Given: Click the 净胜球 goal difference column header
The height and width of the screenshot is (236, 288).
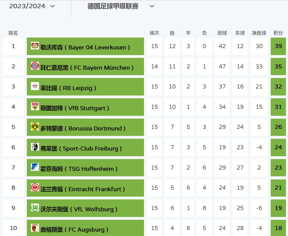Looking at the screenshot, I should (x=259, y=33).
